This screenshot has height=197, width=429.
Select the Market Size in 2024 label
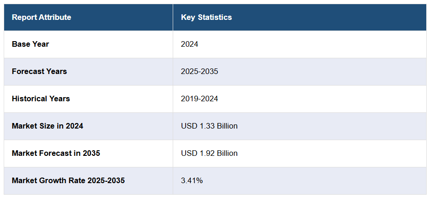(48, 126)
